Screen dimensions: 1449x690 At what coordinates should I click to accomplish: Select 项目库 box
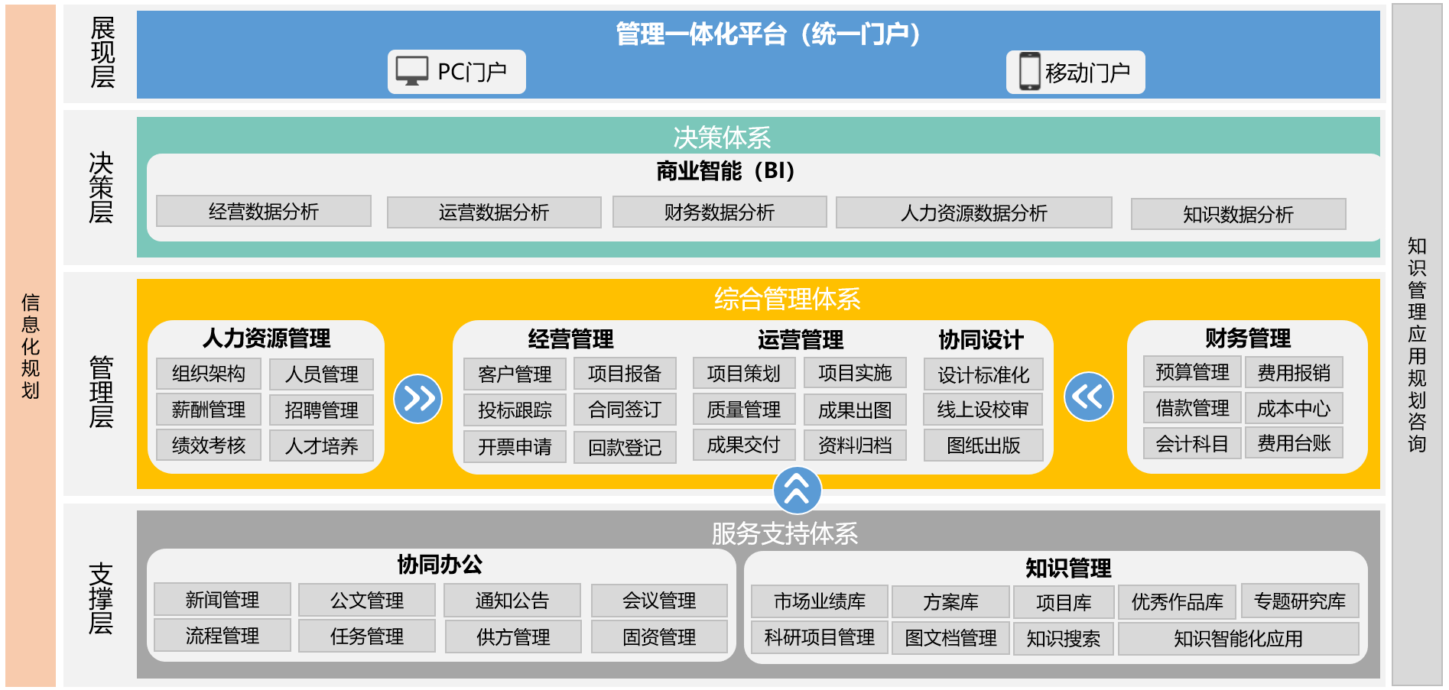point(1064,603)
